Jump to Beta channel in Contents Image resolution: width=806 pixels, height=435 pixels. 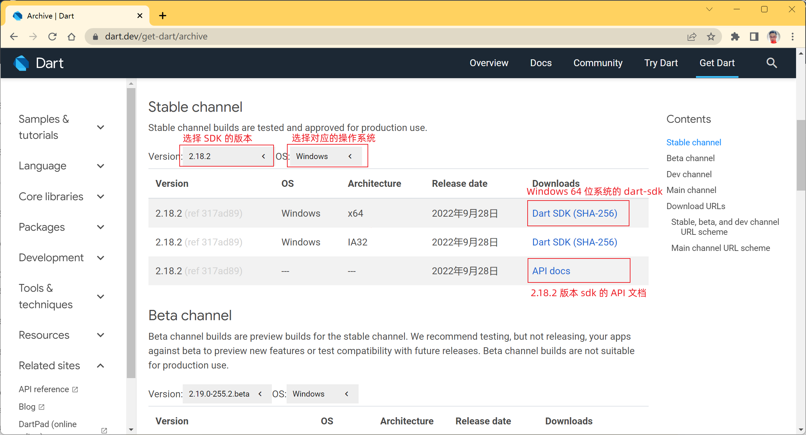coord(690,158)
